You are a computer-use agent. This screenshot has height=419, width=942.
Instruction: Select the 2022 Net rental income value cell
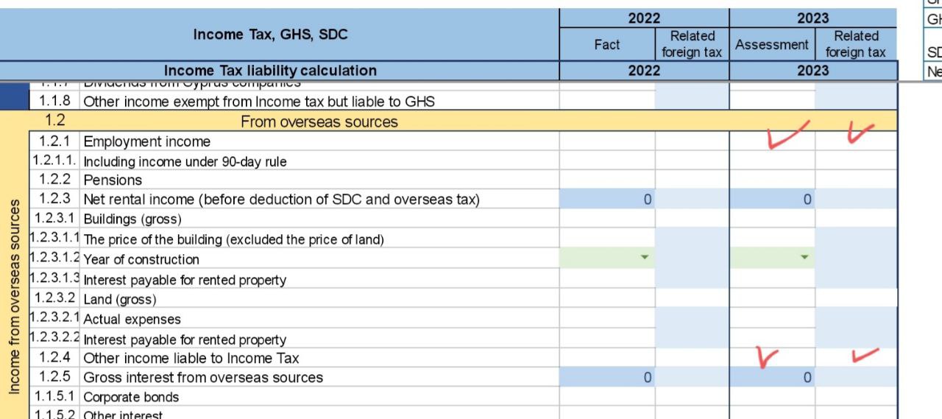pos(607,199)
